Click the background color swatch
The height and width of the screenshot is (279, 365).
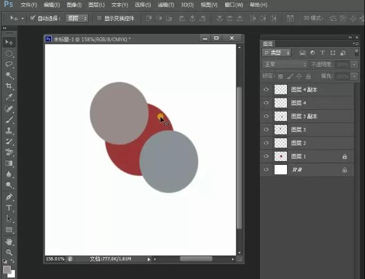(x=12, y=274)
